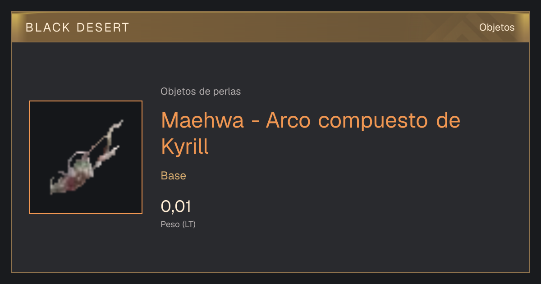Select the "Objetos de perlas" category label

(x=201, y=92)
